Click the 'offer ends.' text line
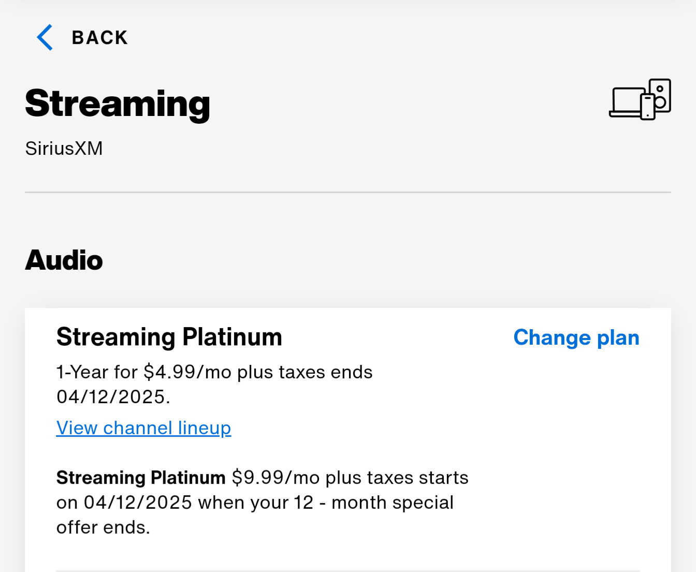 click(x=103, y=527)
